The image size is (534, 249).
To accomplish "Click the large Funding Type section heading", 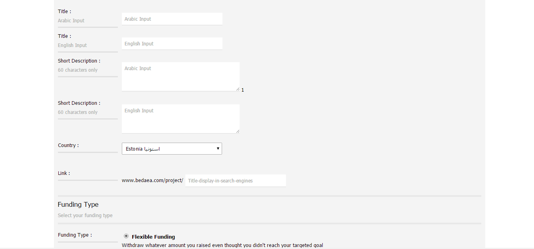I will pyautogui.click(x=78, y=204).
